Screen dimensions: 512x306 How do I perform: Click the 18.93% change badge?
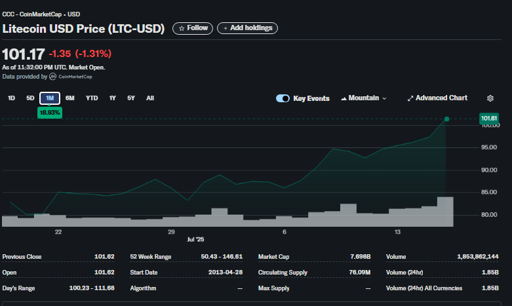[50, 113]
